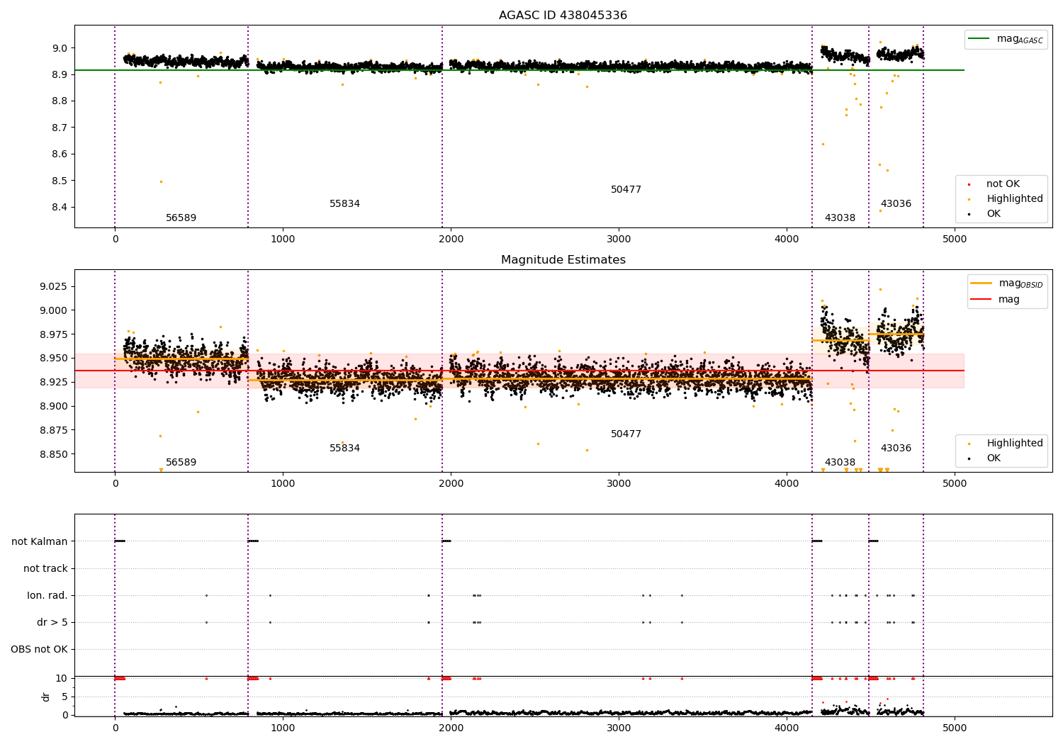Click OBSID label 50477 in Magnitude Estimates plot
This screenshot has height=744, width=1063.
pos(626,434)
